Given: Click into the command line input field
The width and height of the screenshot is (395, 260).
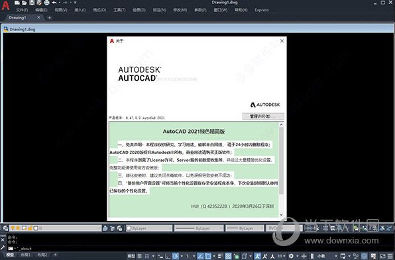Looking at the screenshot, I should click(x=201, y=249).
